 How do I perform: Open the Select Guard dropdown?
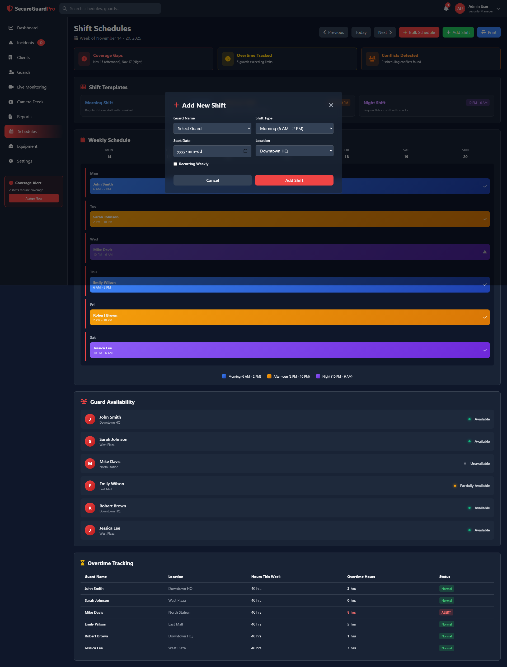click(212, 128)
